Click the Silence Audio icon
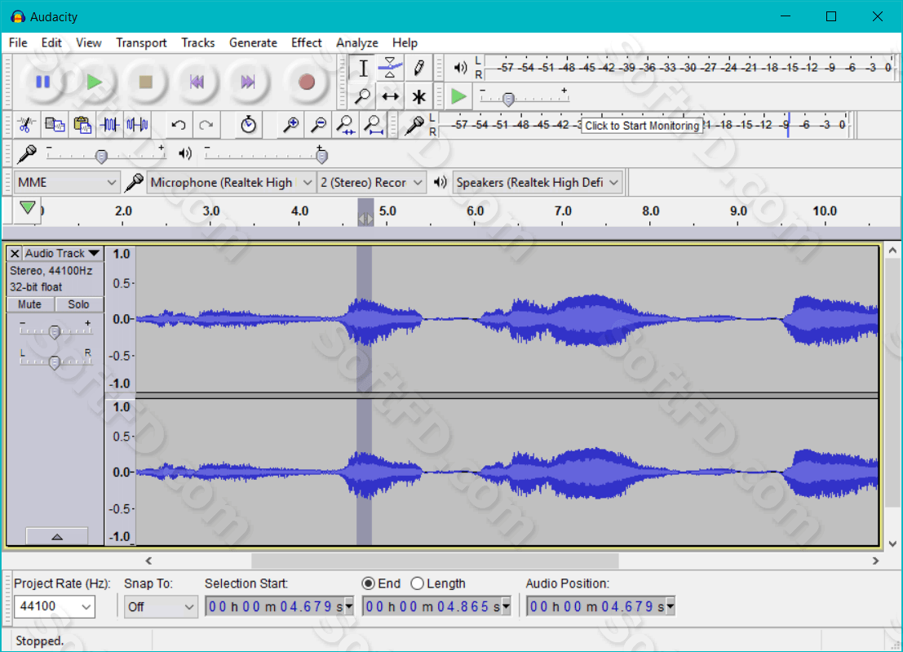This screenshot has width=903, height=652. coord(138,124)
